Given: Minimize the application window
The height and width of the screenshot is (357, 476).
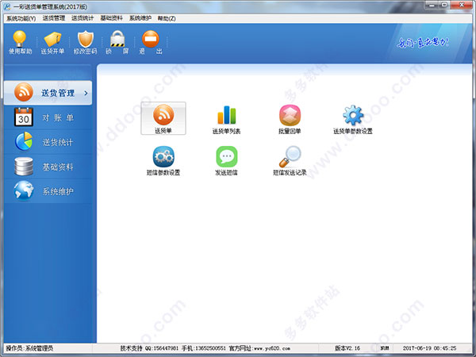Looking at the screenshot, I should click(432, 5).
